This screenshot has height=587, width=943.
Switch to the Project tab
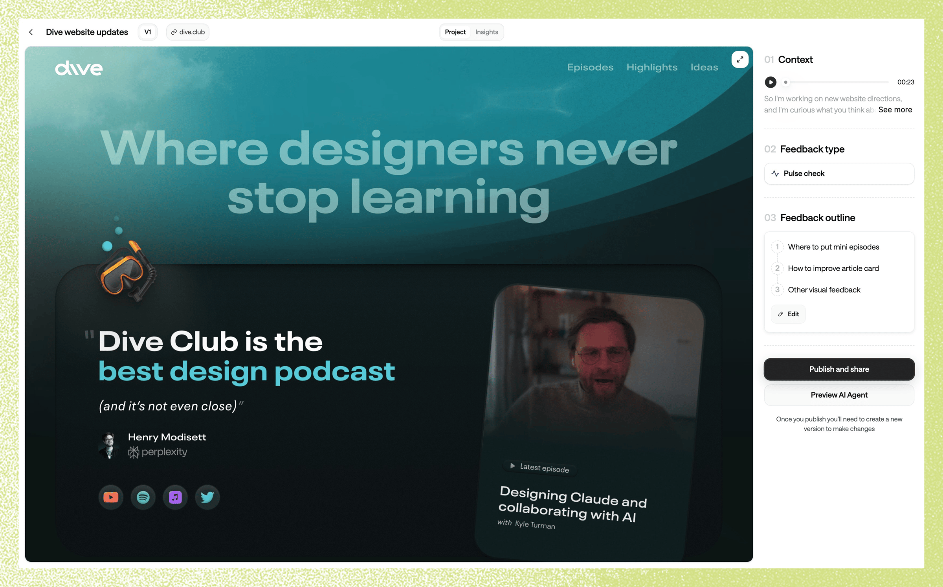[455, 32]
